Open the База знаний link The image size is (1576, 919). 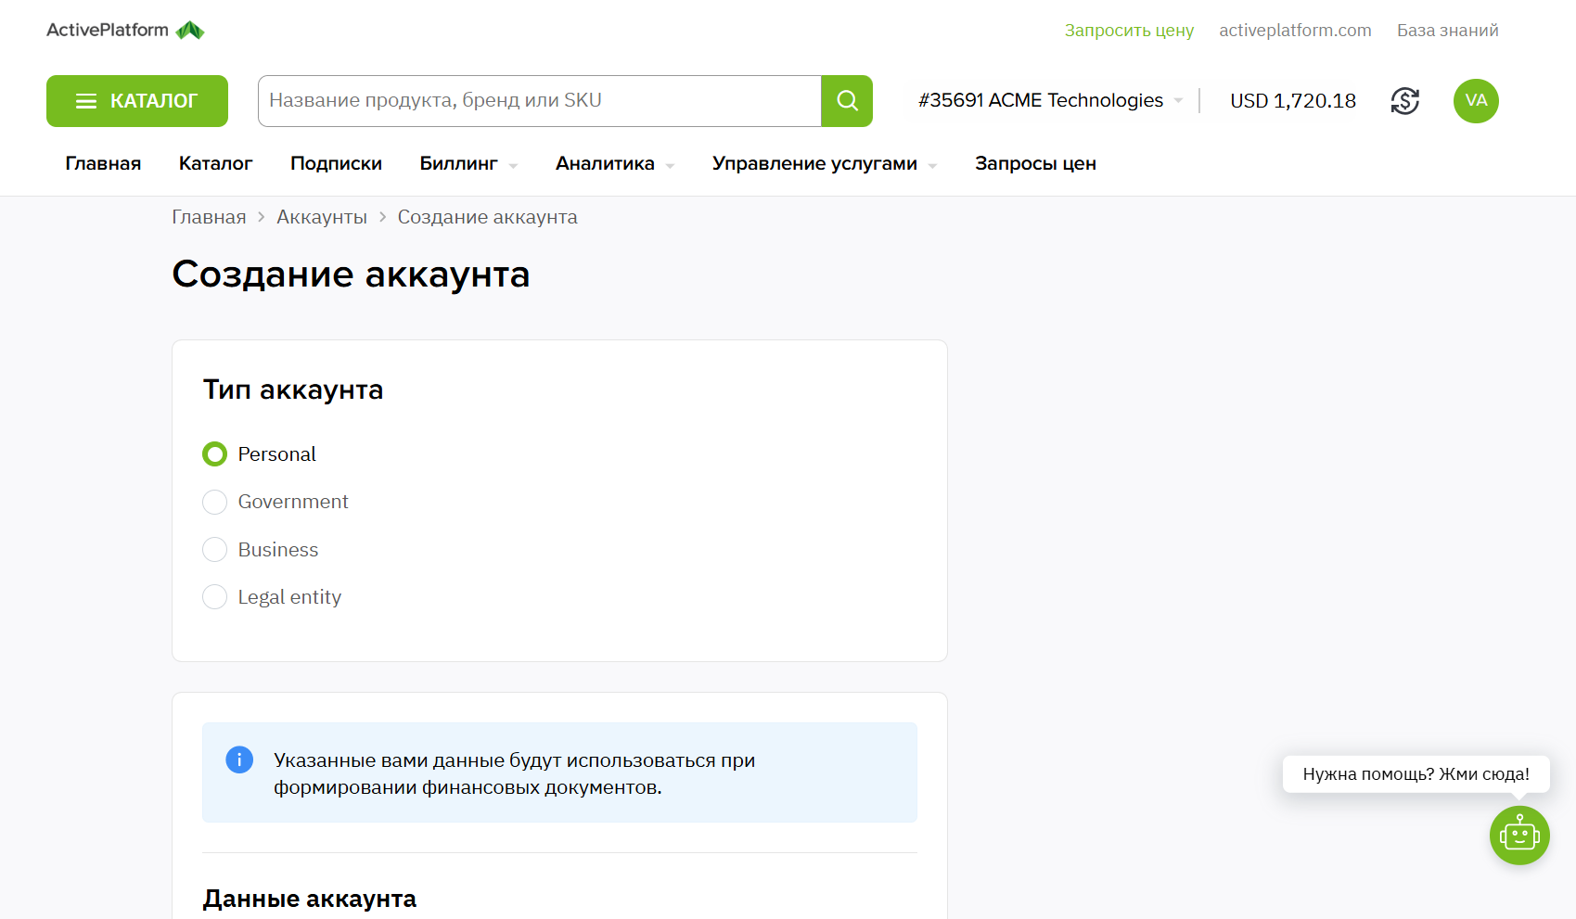(x=1448, y=31)
